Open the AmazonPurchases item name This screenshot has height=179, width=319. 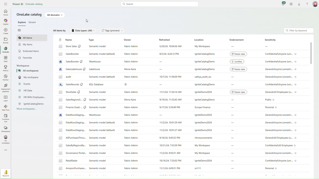(x=76, y=168)
